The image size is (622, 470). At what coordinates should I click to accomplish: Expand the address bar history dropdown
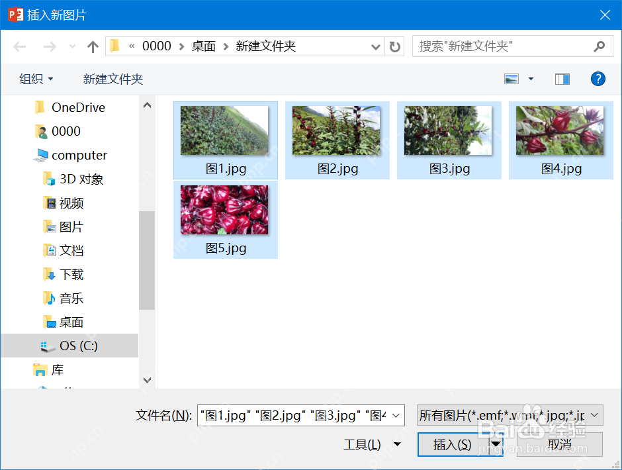tap(375, 47)
